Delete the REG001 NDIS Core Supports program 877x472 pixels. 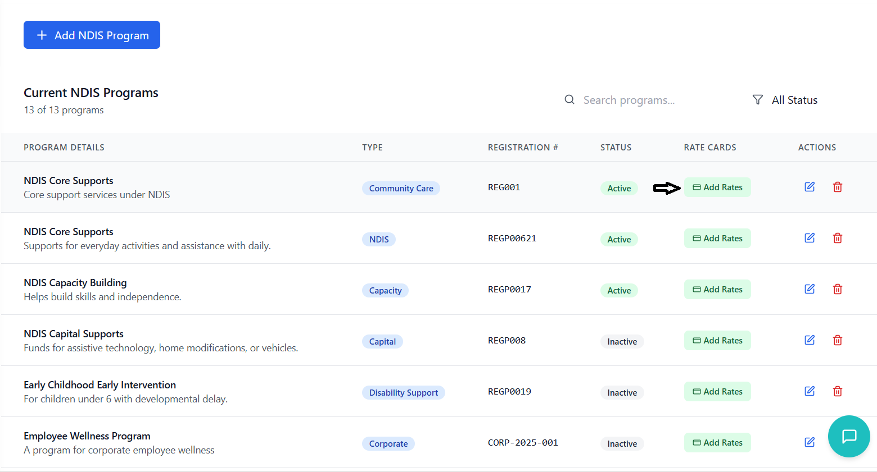click(838, 187)
